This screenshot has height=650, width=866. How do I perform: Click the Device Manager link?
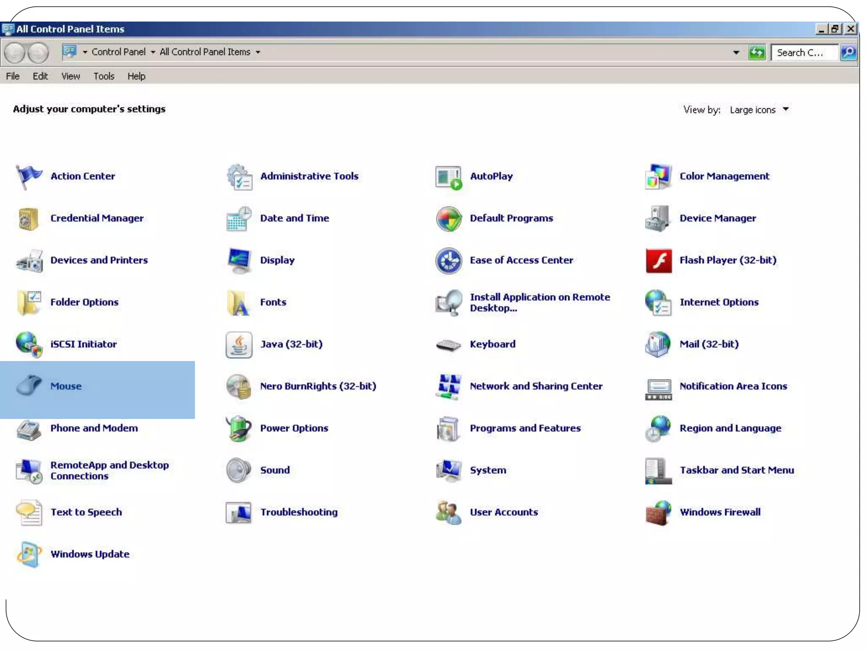tap(717, 218)
